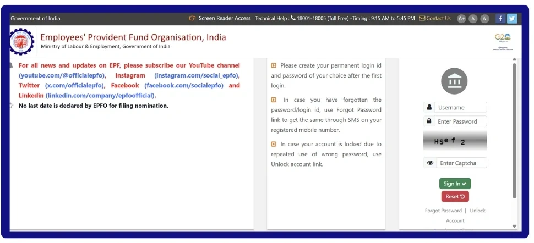
Task: Open the Twitter icon in header
Action: (511, 18)
